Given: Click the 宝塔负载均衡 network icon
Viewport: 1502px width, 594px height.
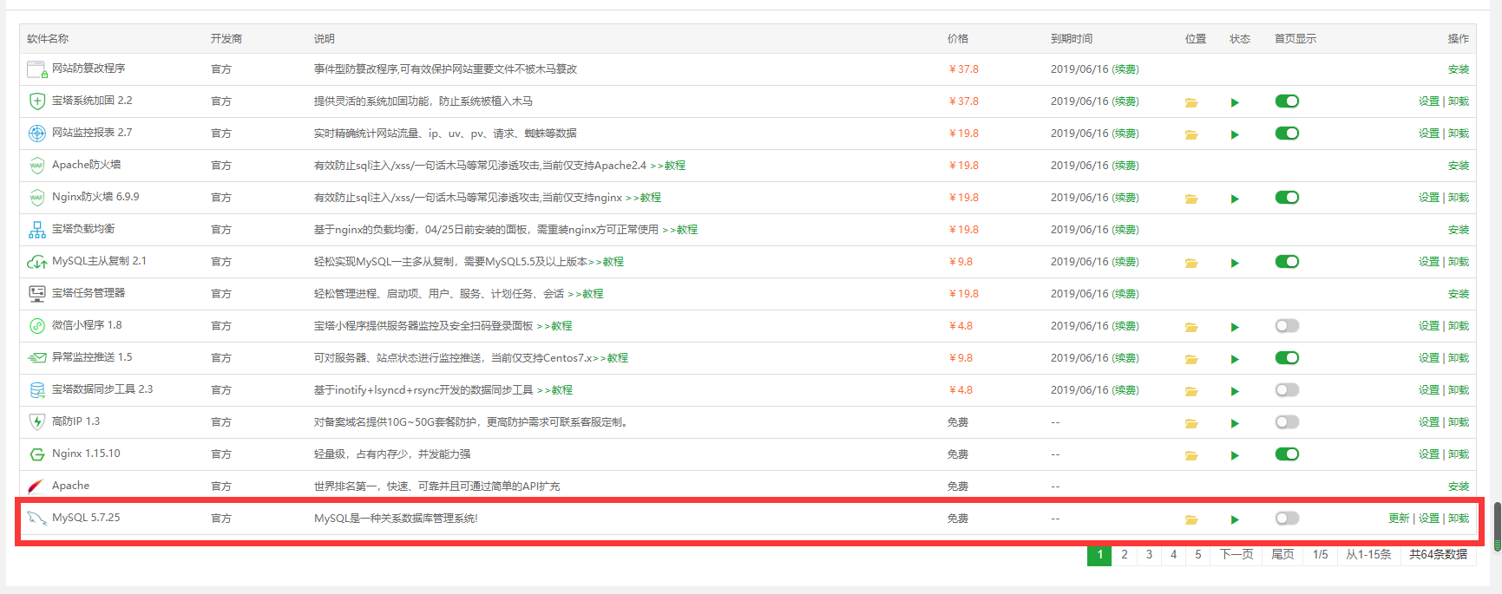Looking at the screenshot, I should (x=36, y=230).
